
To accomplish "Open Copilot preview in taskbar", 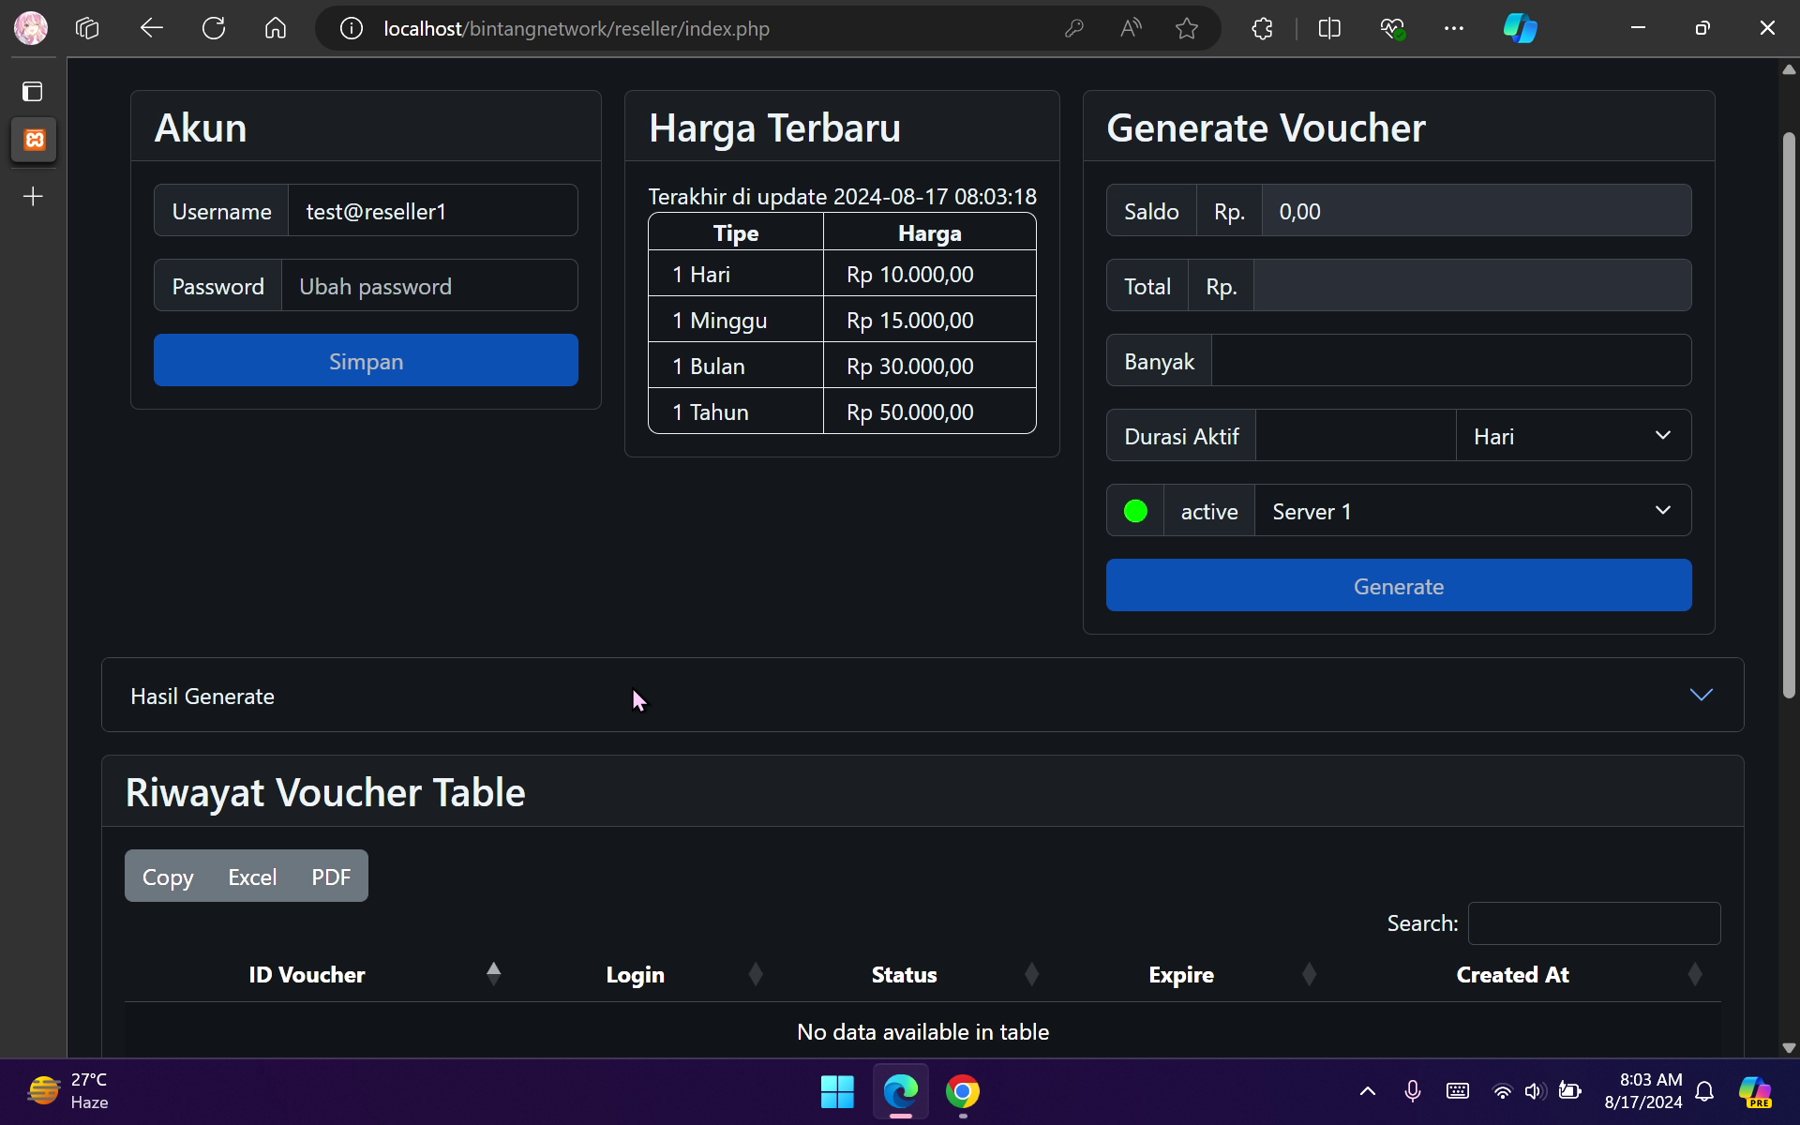I will [x=1755, y=1091].
